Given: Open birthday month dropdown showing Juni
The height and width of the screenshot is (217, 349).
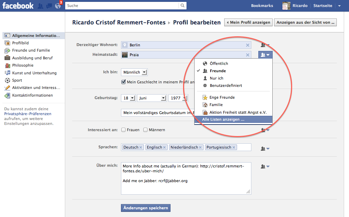Looking at the screenshot, I should pyautogui.click(x=152, y=98).
